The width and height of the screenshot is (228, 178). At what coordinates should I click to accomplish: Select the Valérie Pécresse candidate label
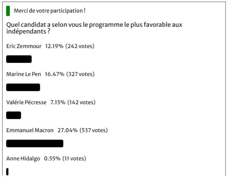(x=26, y=102)
